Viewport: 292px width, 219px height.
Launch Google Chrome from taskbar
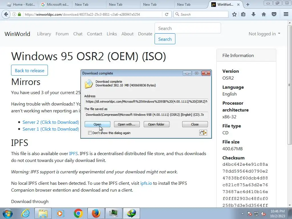[78, 213]
